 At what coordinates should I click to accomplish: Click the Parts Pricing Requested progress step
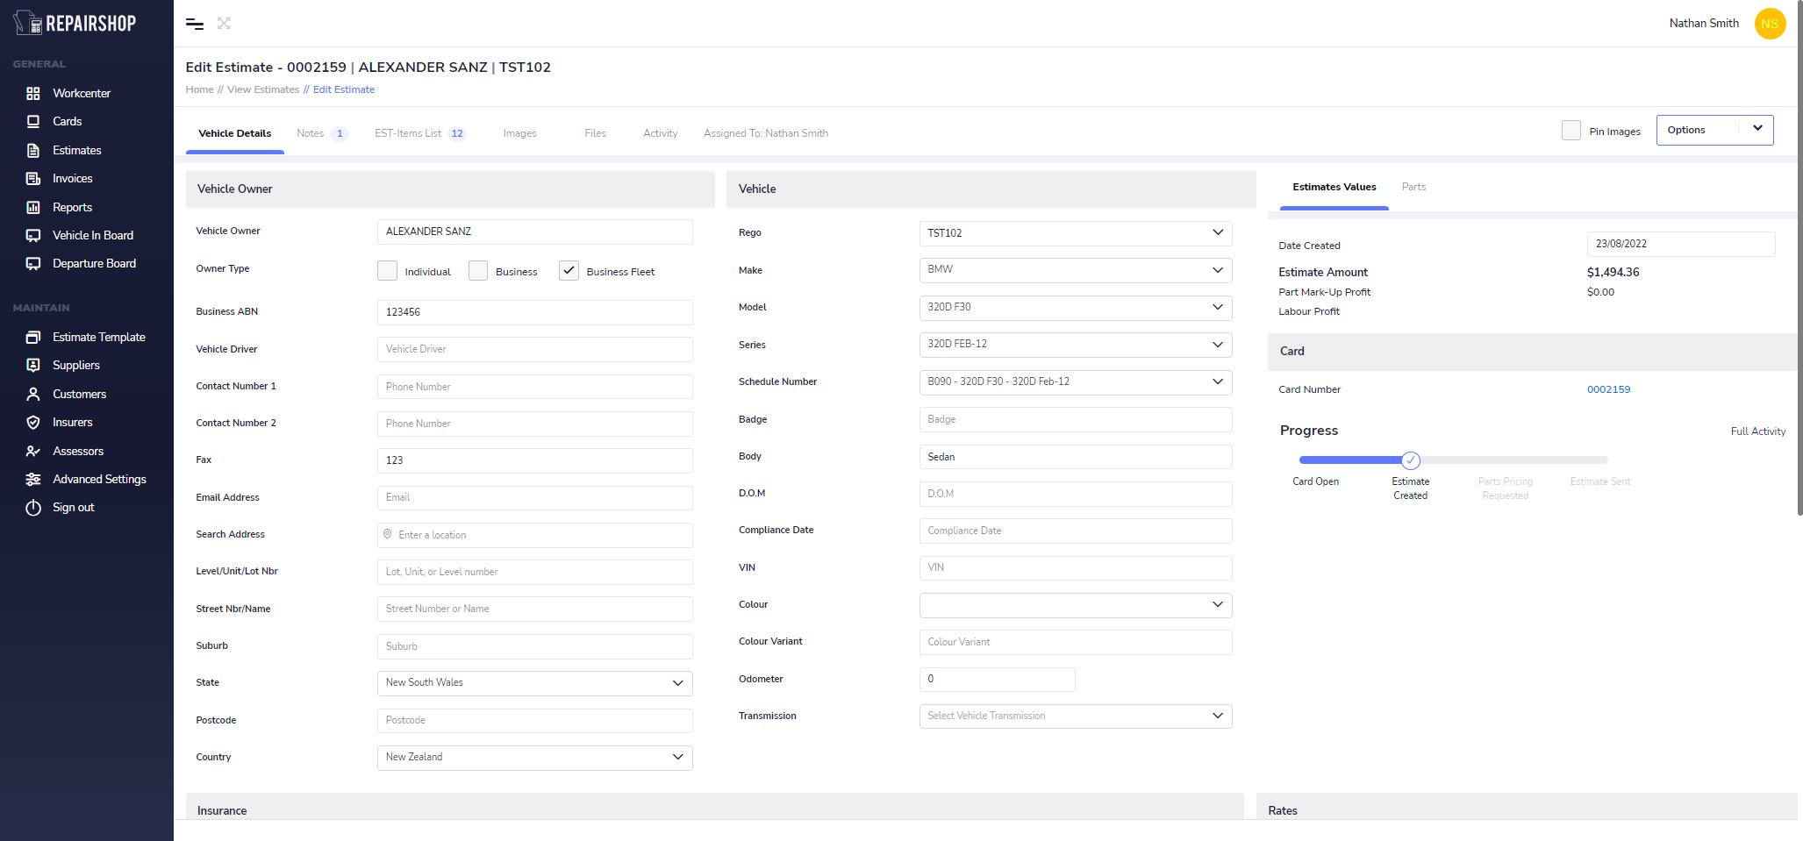tap(1505, 488)
